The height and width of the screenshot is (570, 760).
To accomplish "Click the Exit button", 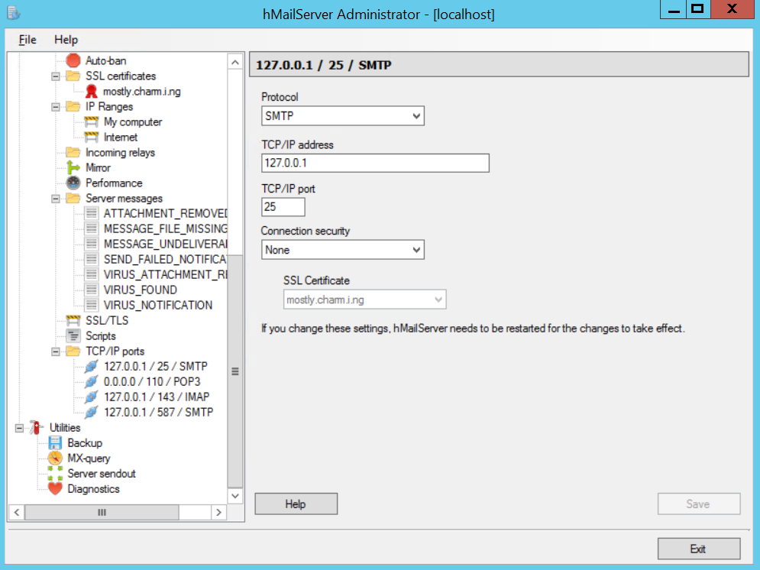I will click(x=698, y=549).
